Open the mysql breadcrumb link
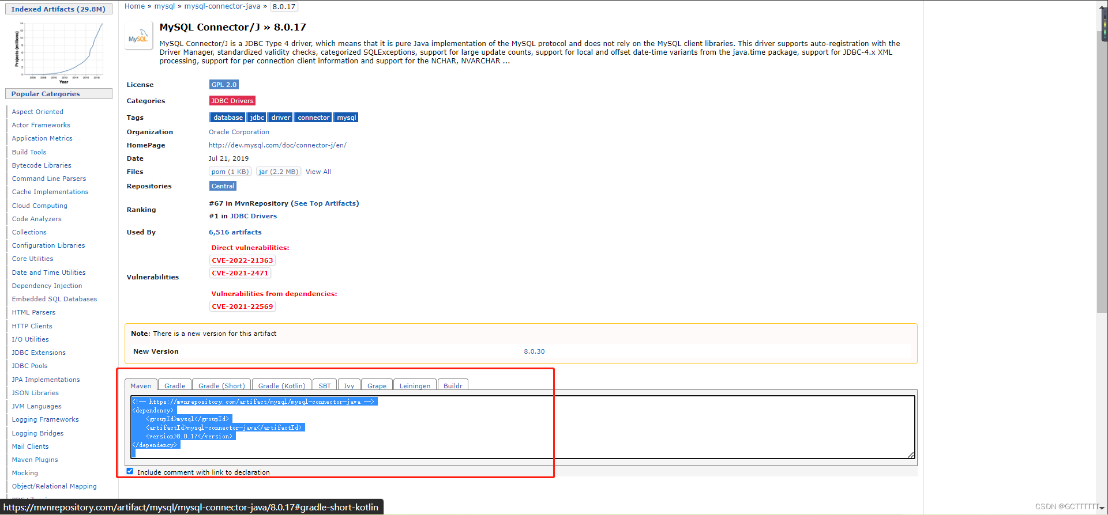1108x515 pixels. point(164,6)
